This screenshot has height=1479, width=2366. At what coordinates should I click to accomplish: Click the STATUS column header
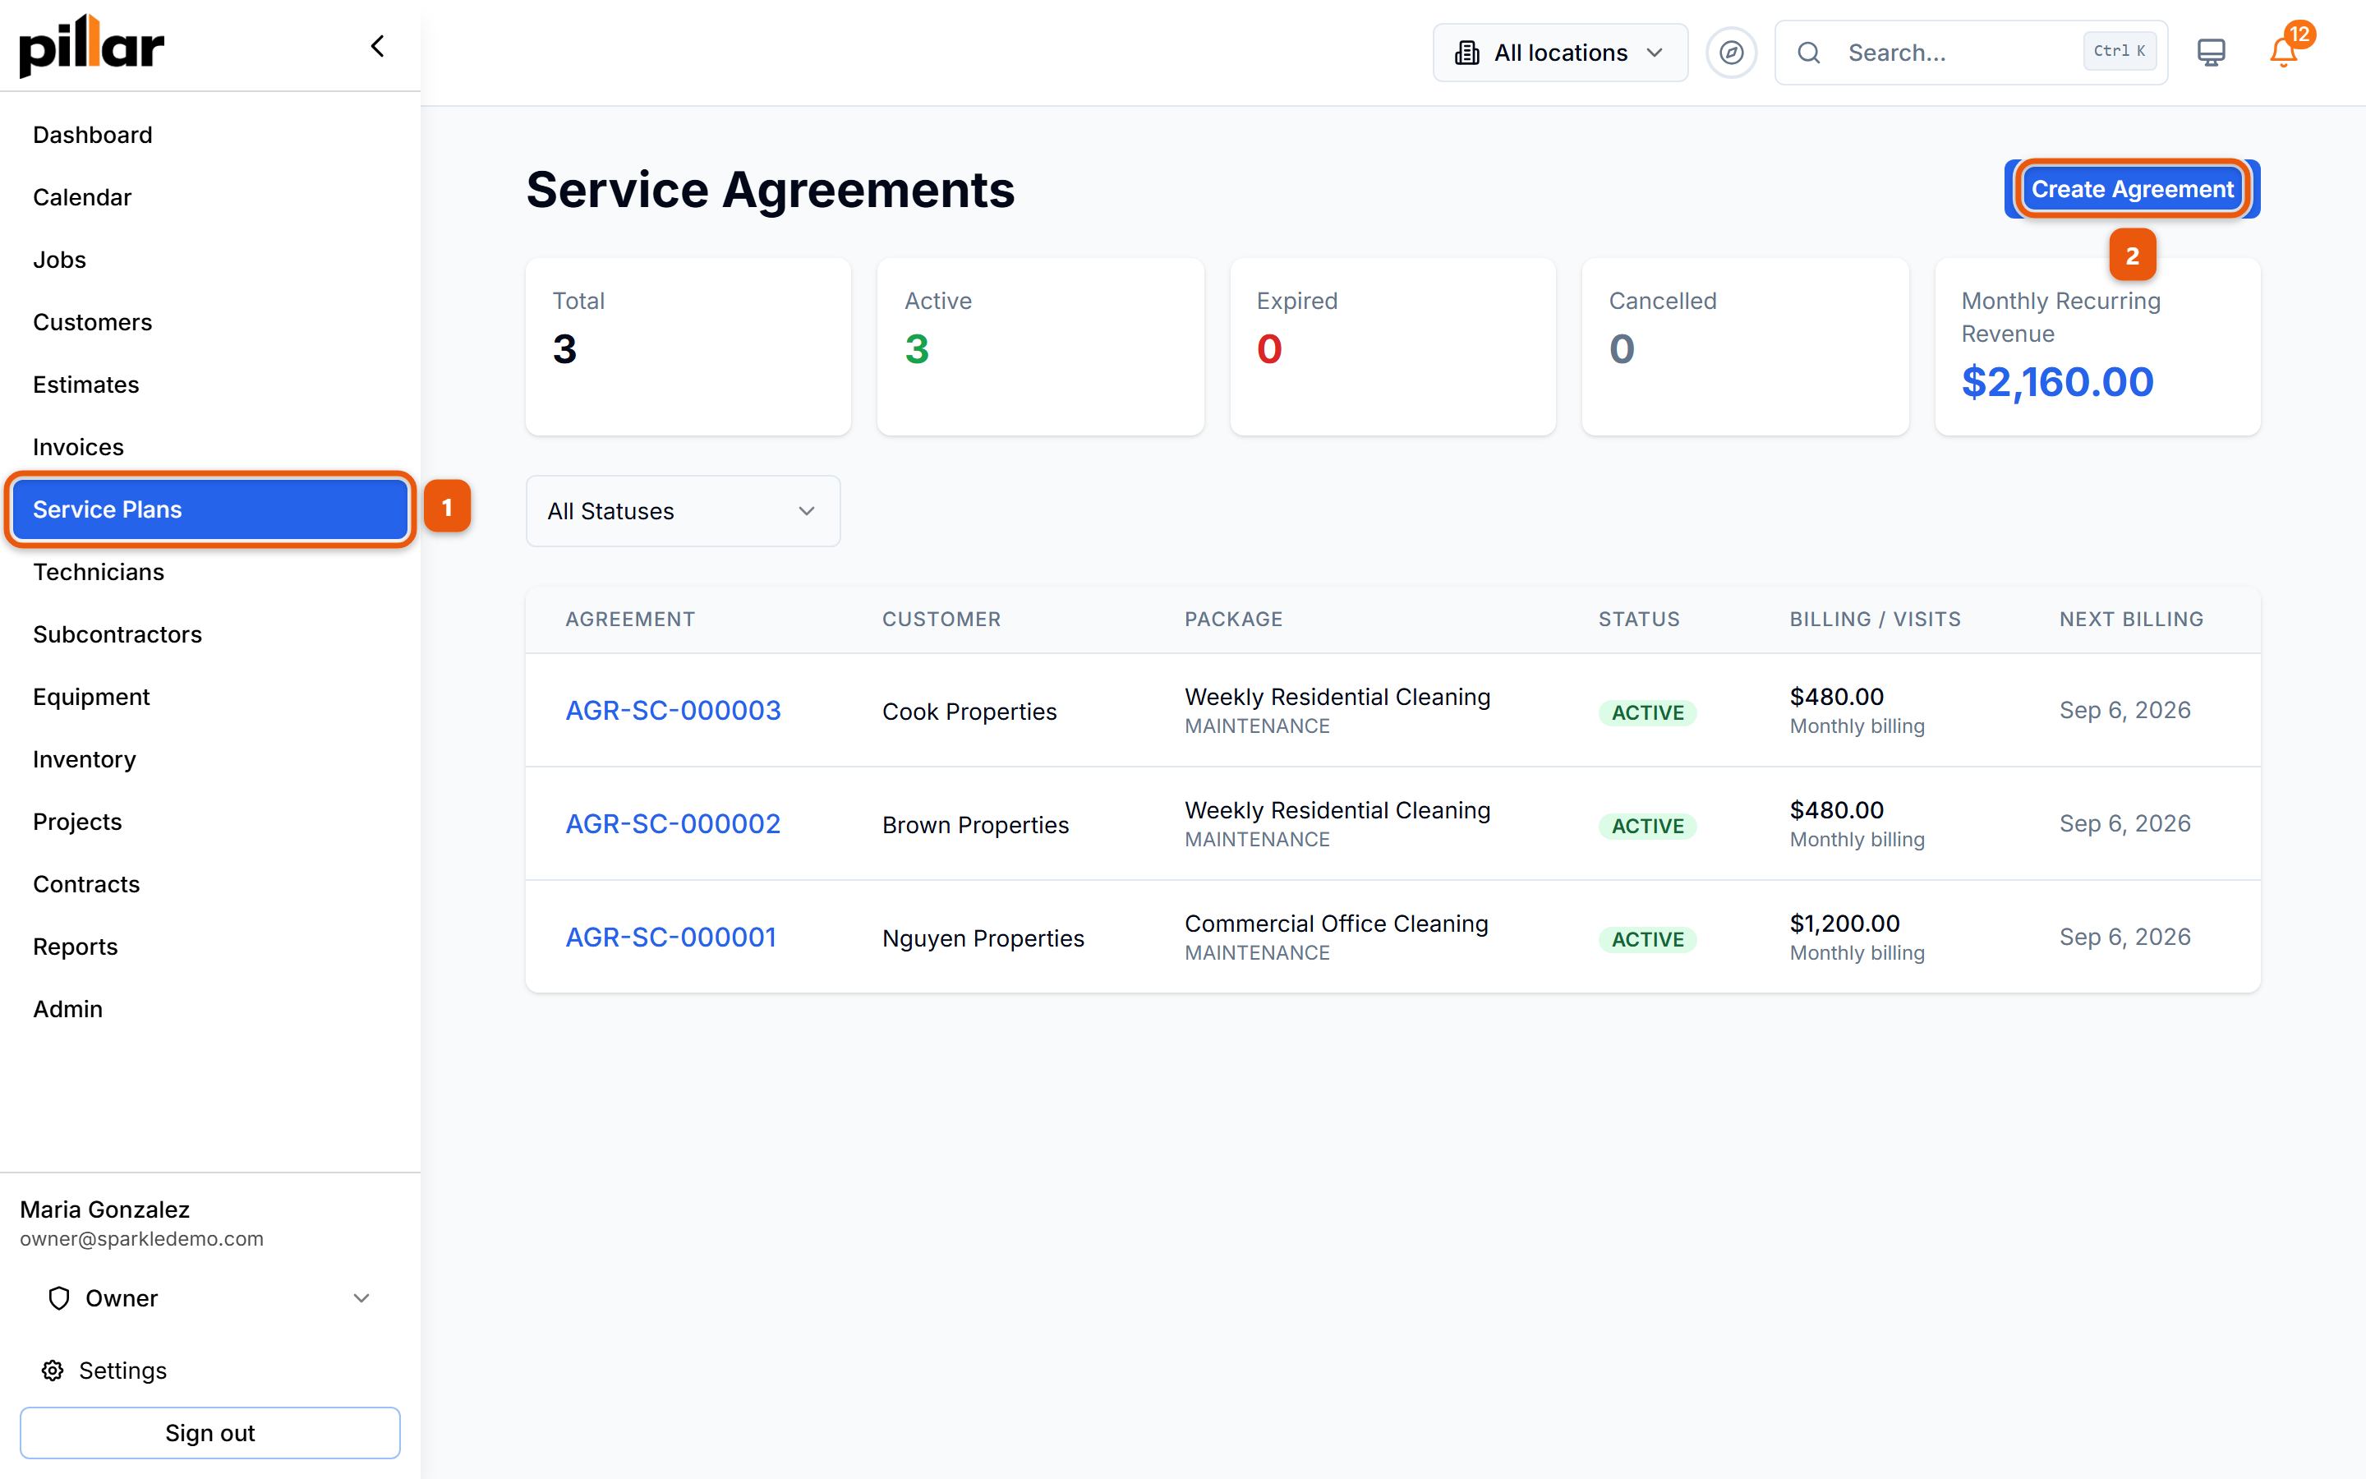(x=1639, y=620)
